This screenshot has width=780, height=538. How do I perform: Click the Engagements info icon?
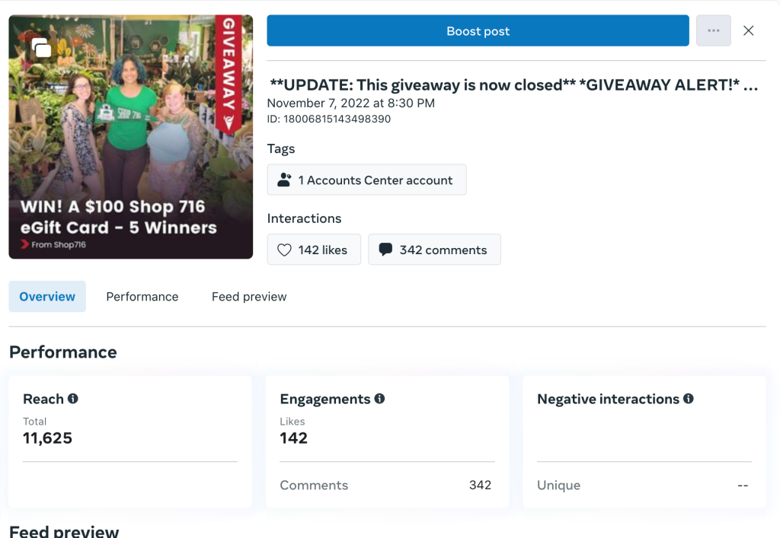[x=379, y=399]
